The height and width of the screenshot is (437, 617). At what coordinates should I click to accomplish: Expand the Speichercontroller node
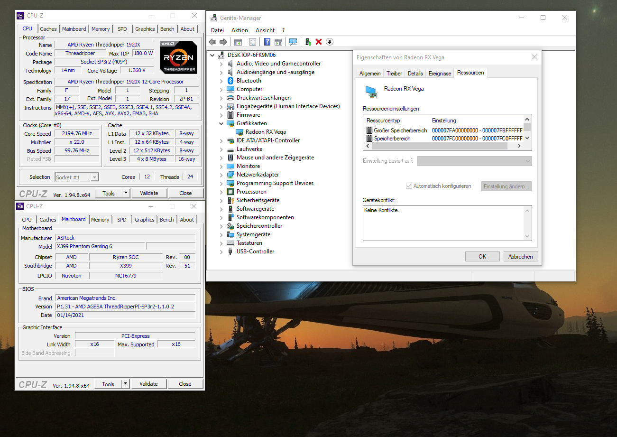pos(221,226)
